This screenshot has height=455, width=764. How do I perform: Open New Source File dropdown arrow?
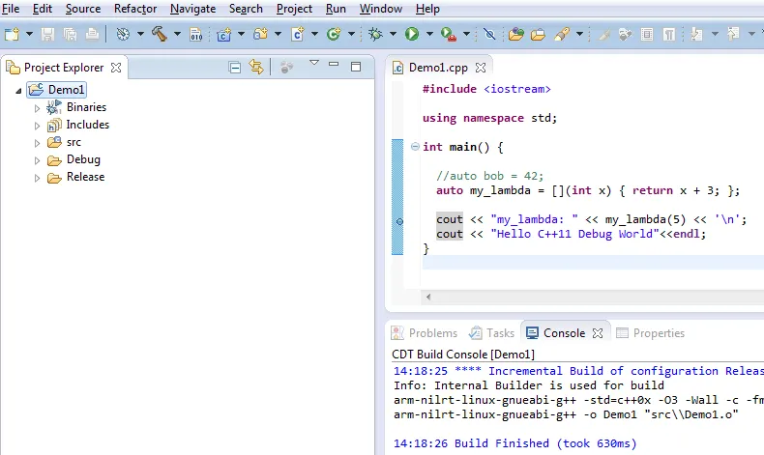[x=314, y=34]
